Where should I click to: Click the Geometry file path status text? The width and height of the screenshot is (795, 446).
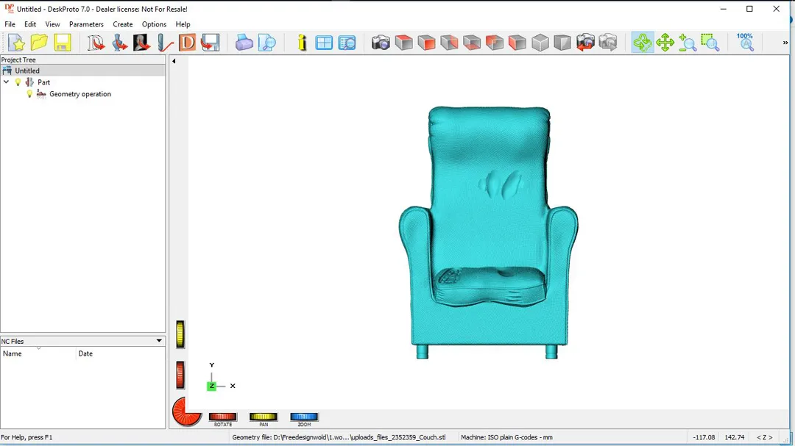(x=339, y=437)
